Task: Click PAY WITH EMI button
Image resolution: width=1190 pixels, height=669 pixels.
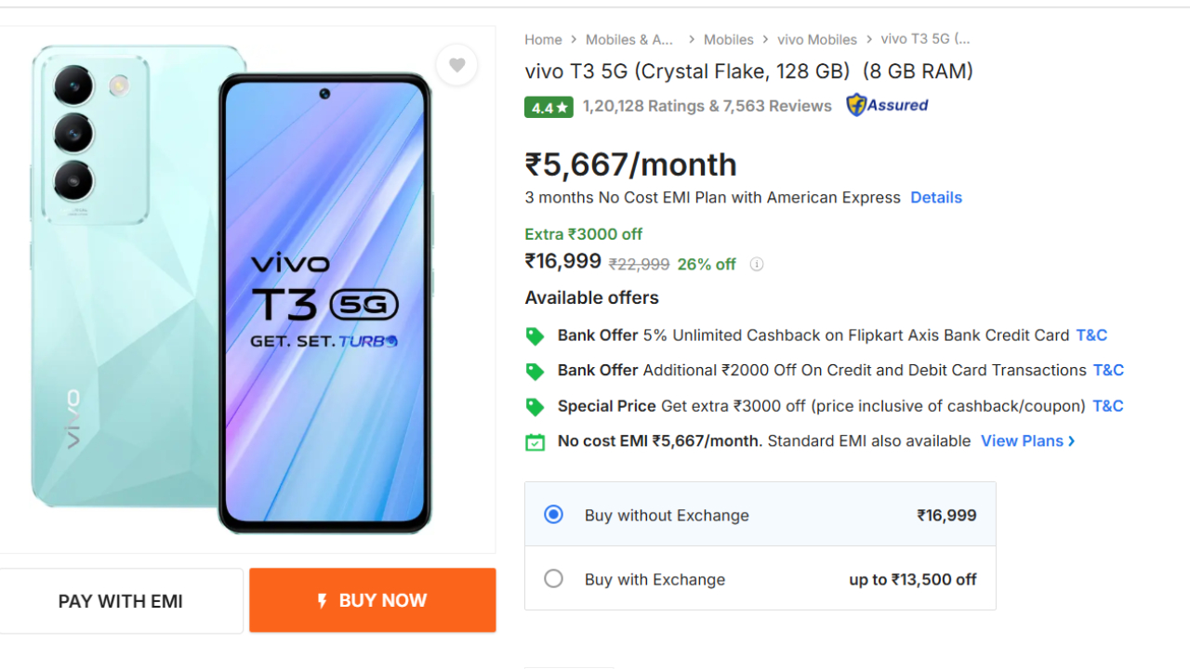Action: [x=121, y=601]
